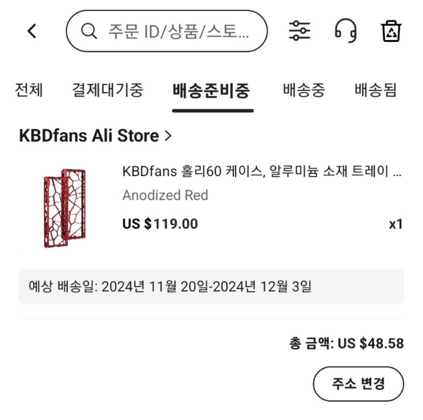Tap the 예상 배송일 delivery date banner

(x=211, y=286)
